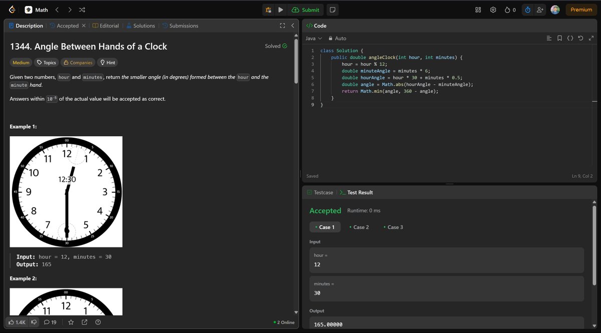Reset code to default with undo icon
This screenshot has height=333, width=601.
580,39
